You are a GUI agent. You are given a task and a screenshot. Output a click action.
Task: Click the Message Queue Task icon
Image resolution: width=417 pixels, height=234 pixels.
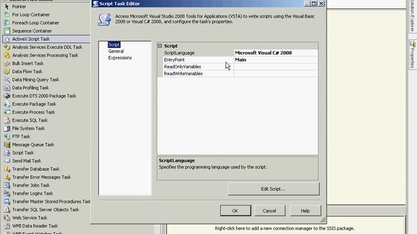coord(7,144)
